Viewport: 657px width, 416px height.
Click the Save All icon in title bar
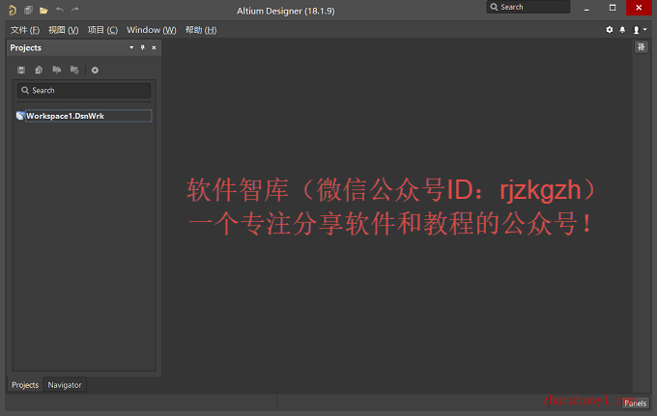pyautogui.click(x=28, y=10)
